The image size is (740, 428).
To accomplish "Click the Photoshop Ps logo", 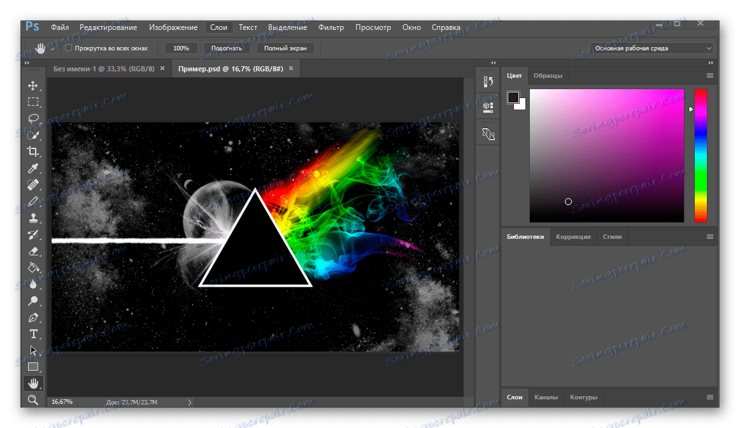I will click(32, 26).
